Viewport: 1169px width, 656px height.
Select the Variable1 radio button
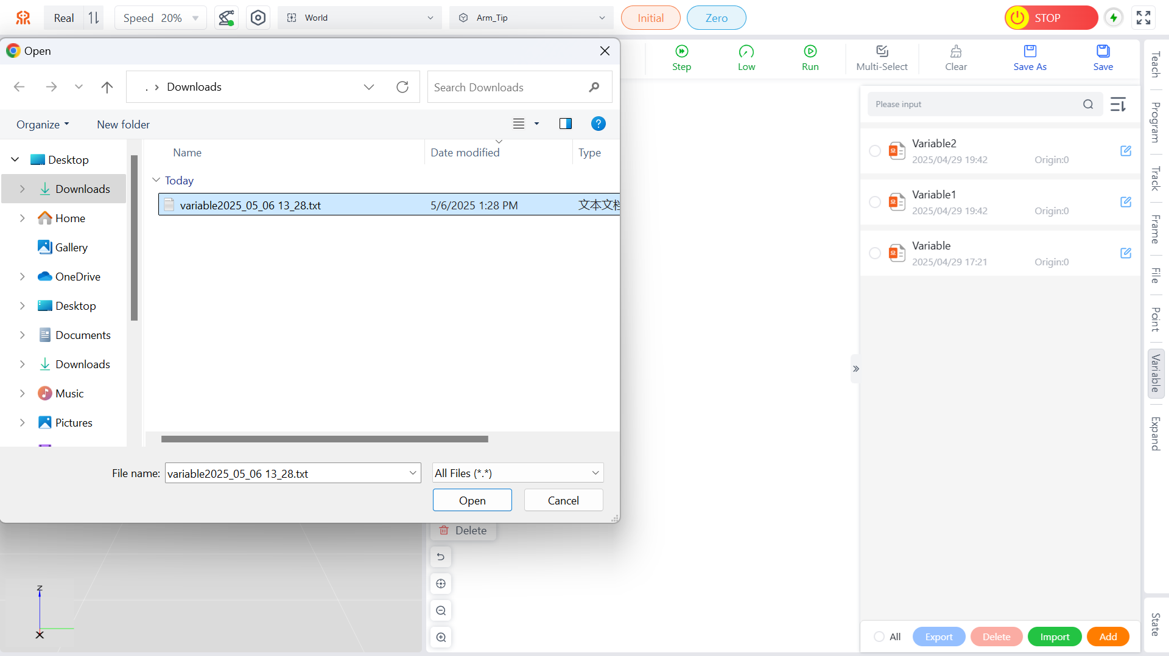(x=874, y=202)
